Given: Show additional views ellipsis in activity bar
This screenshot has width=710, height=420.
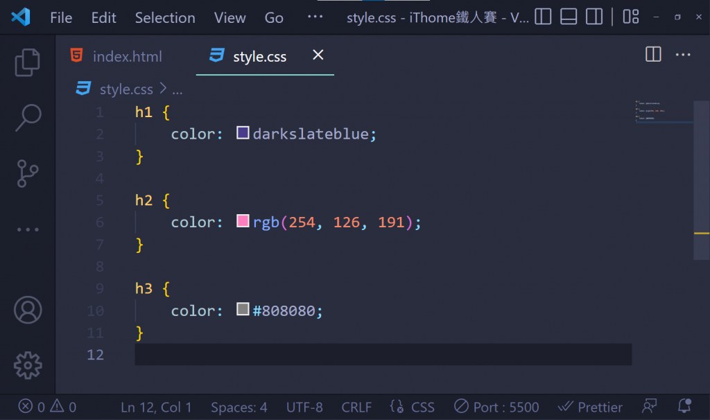Looking at the screenshot, I should tap(28, 229).
